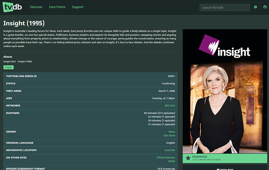Click the Original Language value English
This screenshot has height=170, width=269.
tap(170, 143)
